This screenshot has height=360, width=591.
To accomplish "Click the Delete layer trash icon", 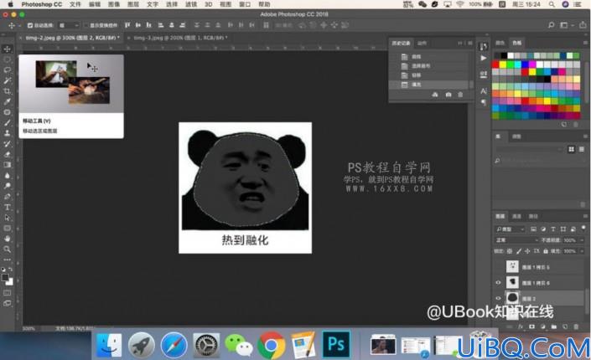I will tap(576, 327).
